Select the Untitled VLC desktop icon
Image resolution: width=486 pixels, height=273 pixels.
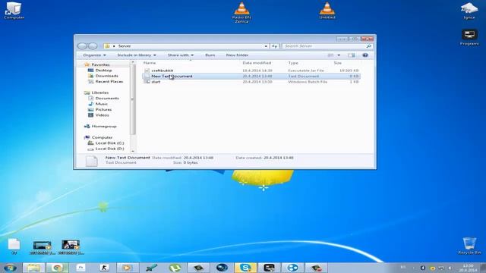[327, 11]
